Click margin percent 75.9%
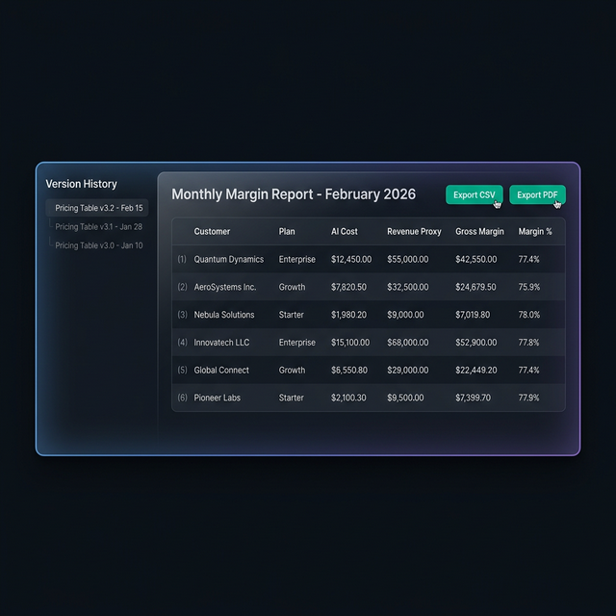This screenshot has height=616, width=616. (x=529, y=287)
